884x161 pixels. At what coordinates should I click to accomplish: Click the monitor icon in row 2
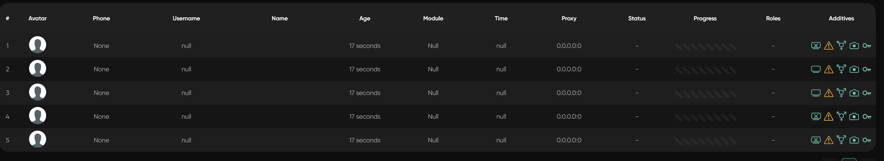[816, 69]
